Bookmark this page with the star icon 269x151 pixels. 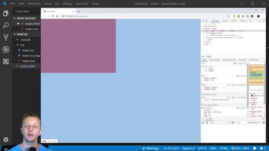[x=228, y=16]
